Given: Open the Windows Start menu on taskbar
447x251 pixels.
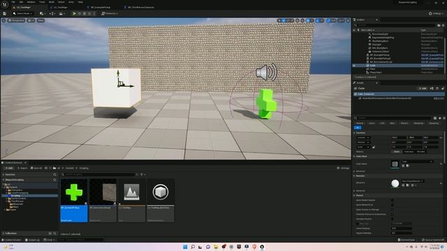Looking at the screenshot, I should (185, 247).
